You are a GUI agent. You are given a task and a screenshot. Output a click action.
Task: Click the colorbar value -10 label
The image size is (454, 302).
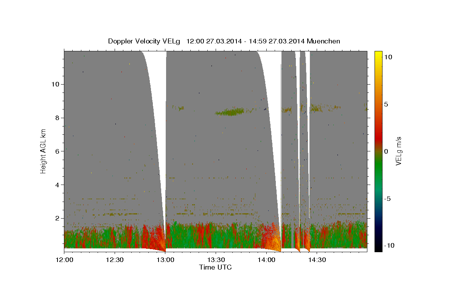pyautogui.click(x=389, y=246)
